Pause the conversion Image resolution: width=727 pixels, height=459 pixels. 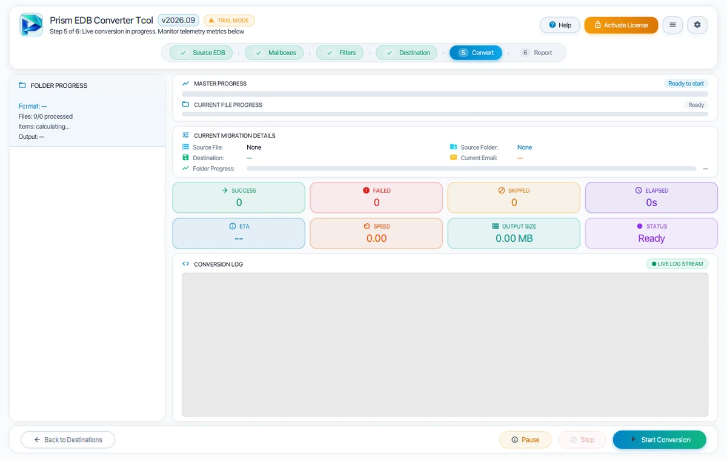click(525, 440)
